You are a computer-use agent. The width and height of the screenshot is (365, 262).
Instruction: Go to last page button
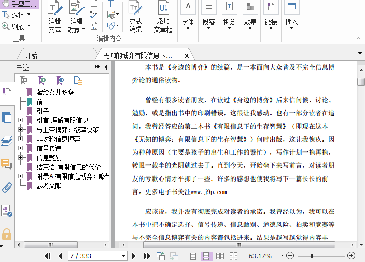147,256
